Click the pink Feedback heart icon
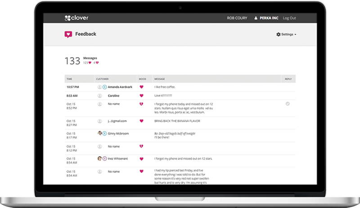360x208 pixels. [68, 34]
